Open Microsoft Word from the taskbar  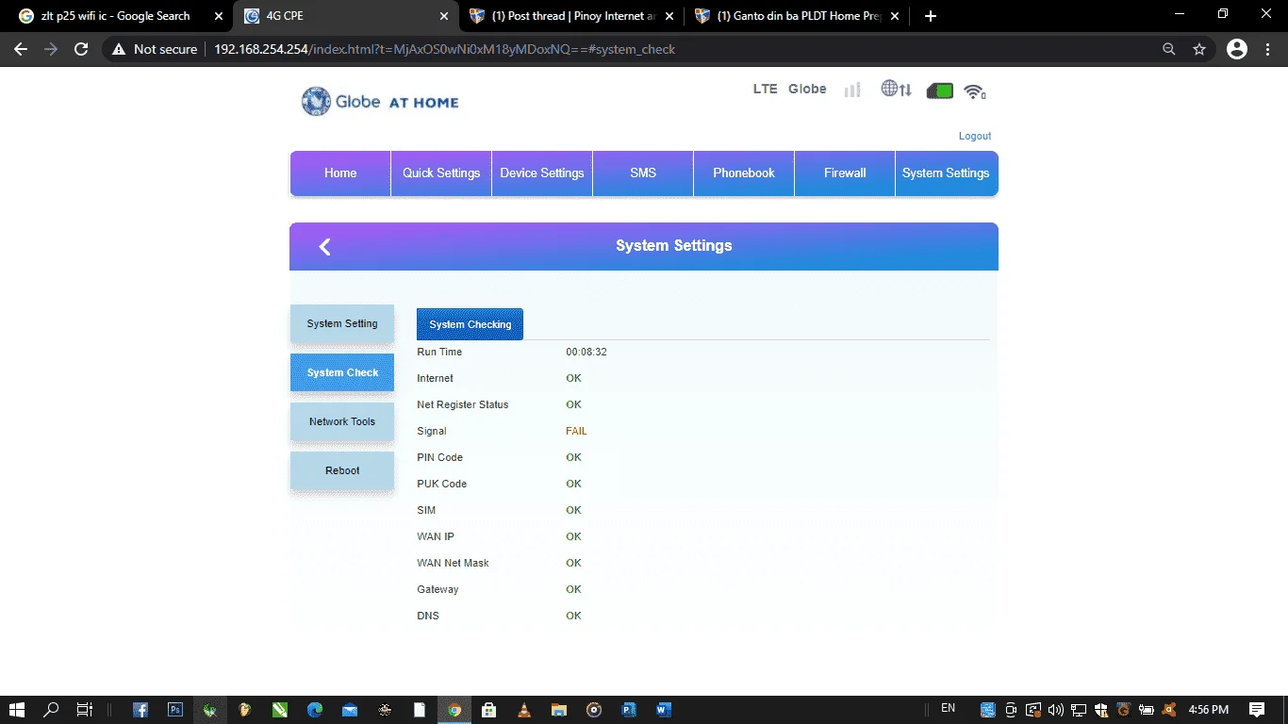pos(663,710)
